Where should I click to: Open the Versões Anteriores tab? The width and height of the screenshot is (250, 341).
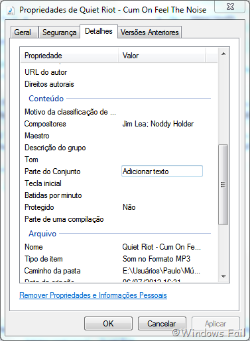150,32
